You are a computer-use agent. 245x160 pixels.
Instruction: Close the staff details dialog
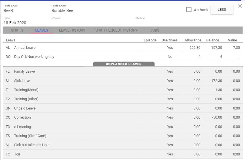[240, 6]
